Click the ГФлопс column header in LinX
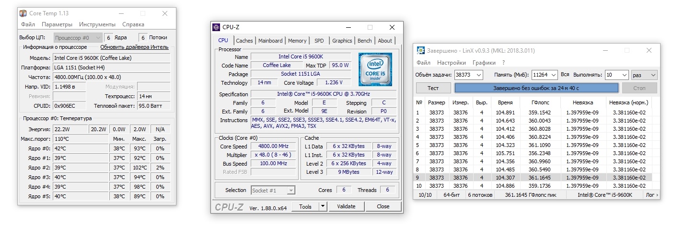 pyautogui.click(x=541, y=102)
